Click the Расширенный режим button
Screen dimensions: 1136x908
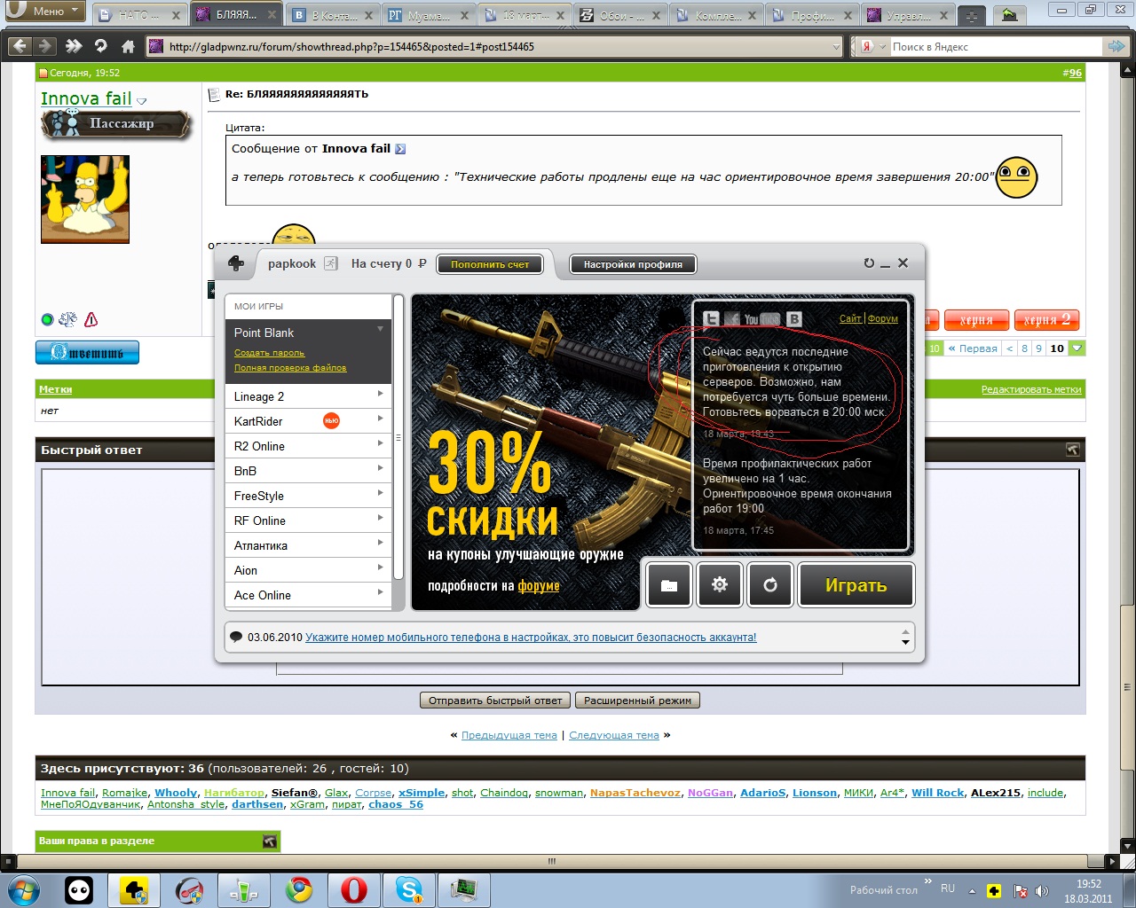click(x=637, y=701)
